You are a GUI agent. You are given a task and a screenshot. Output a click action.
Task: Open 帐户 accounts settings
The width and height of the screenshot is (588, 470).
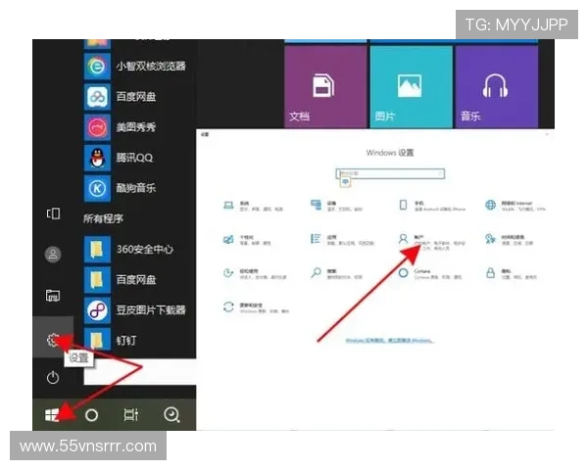[x=431, y=241]
